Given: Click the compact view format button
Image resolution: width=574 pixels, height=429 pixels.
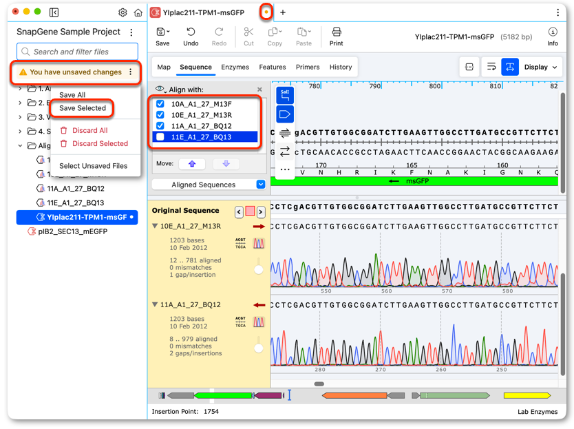Looking at the screenshot, I should pos(469,67).
